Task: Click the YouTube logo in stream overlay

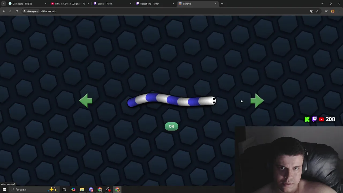Action: pyautogui.click(x=321, y=119)
